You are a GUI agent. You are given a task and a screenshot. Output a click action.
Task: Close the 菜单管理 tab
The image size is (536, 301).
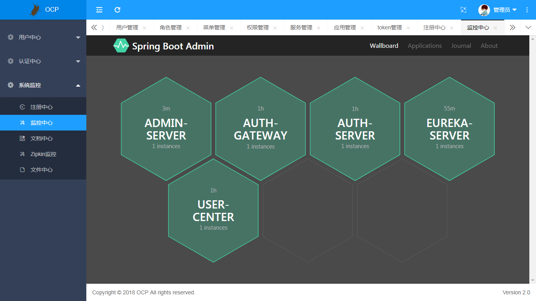232,28
